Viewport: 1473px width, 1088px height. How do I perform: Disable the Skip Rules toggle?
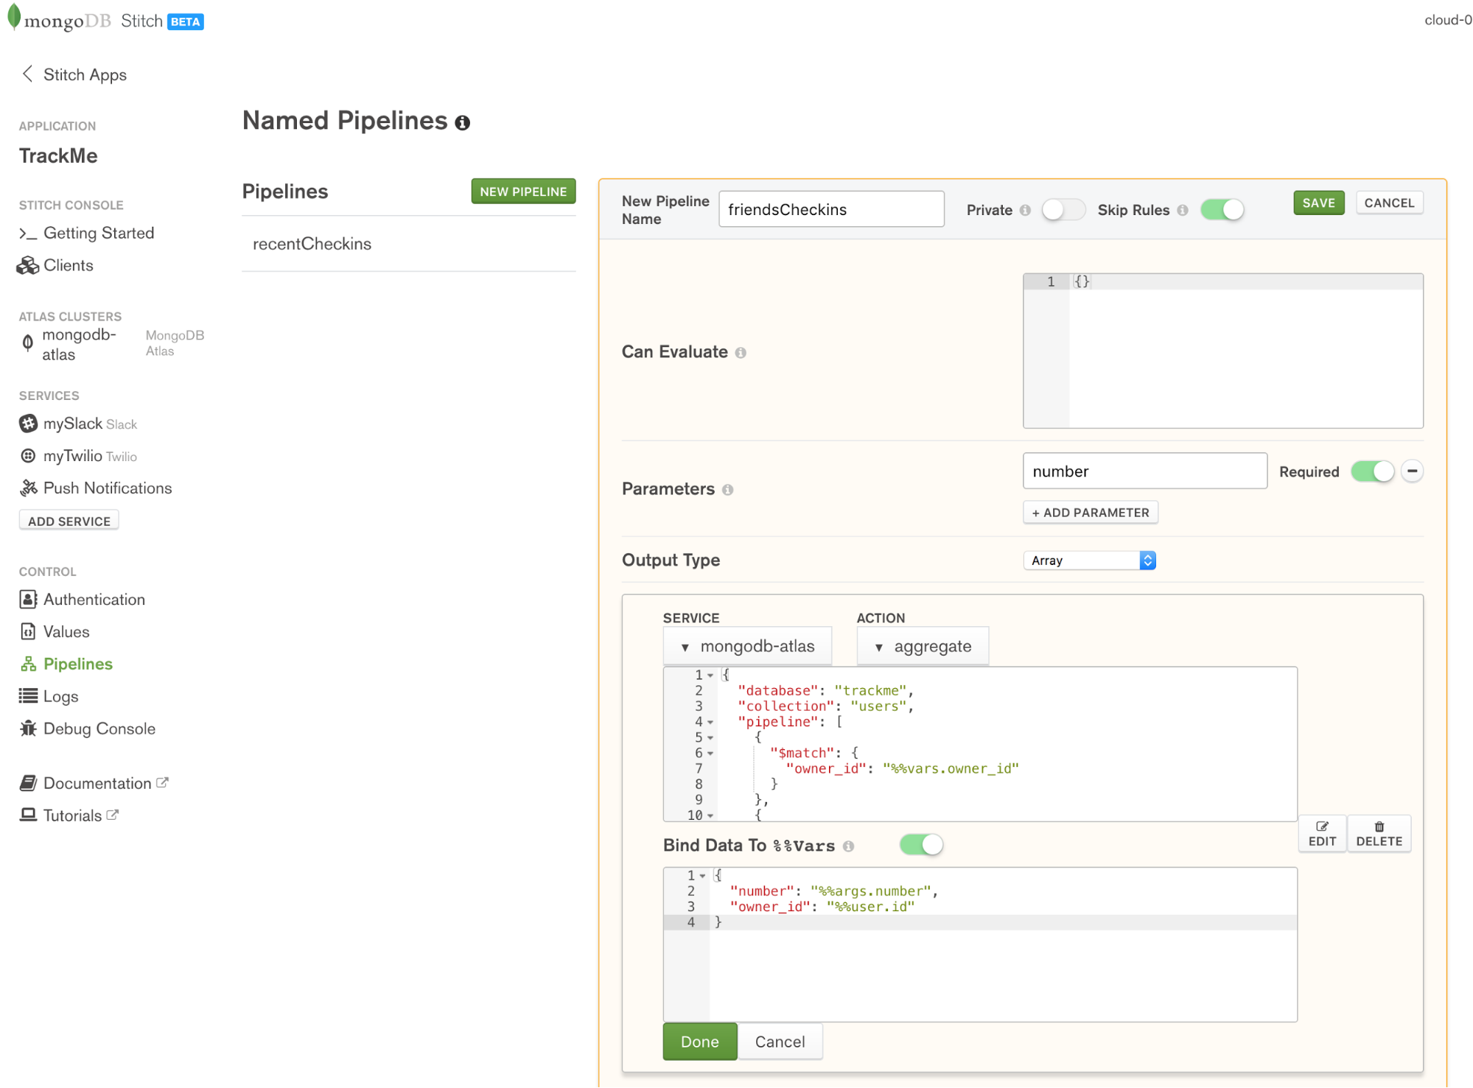point(1222,209)
